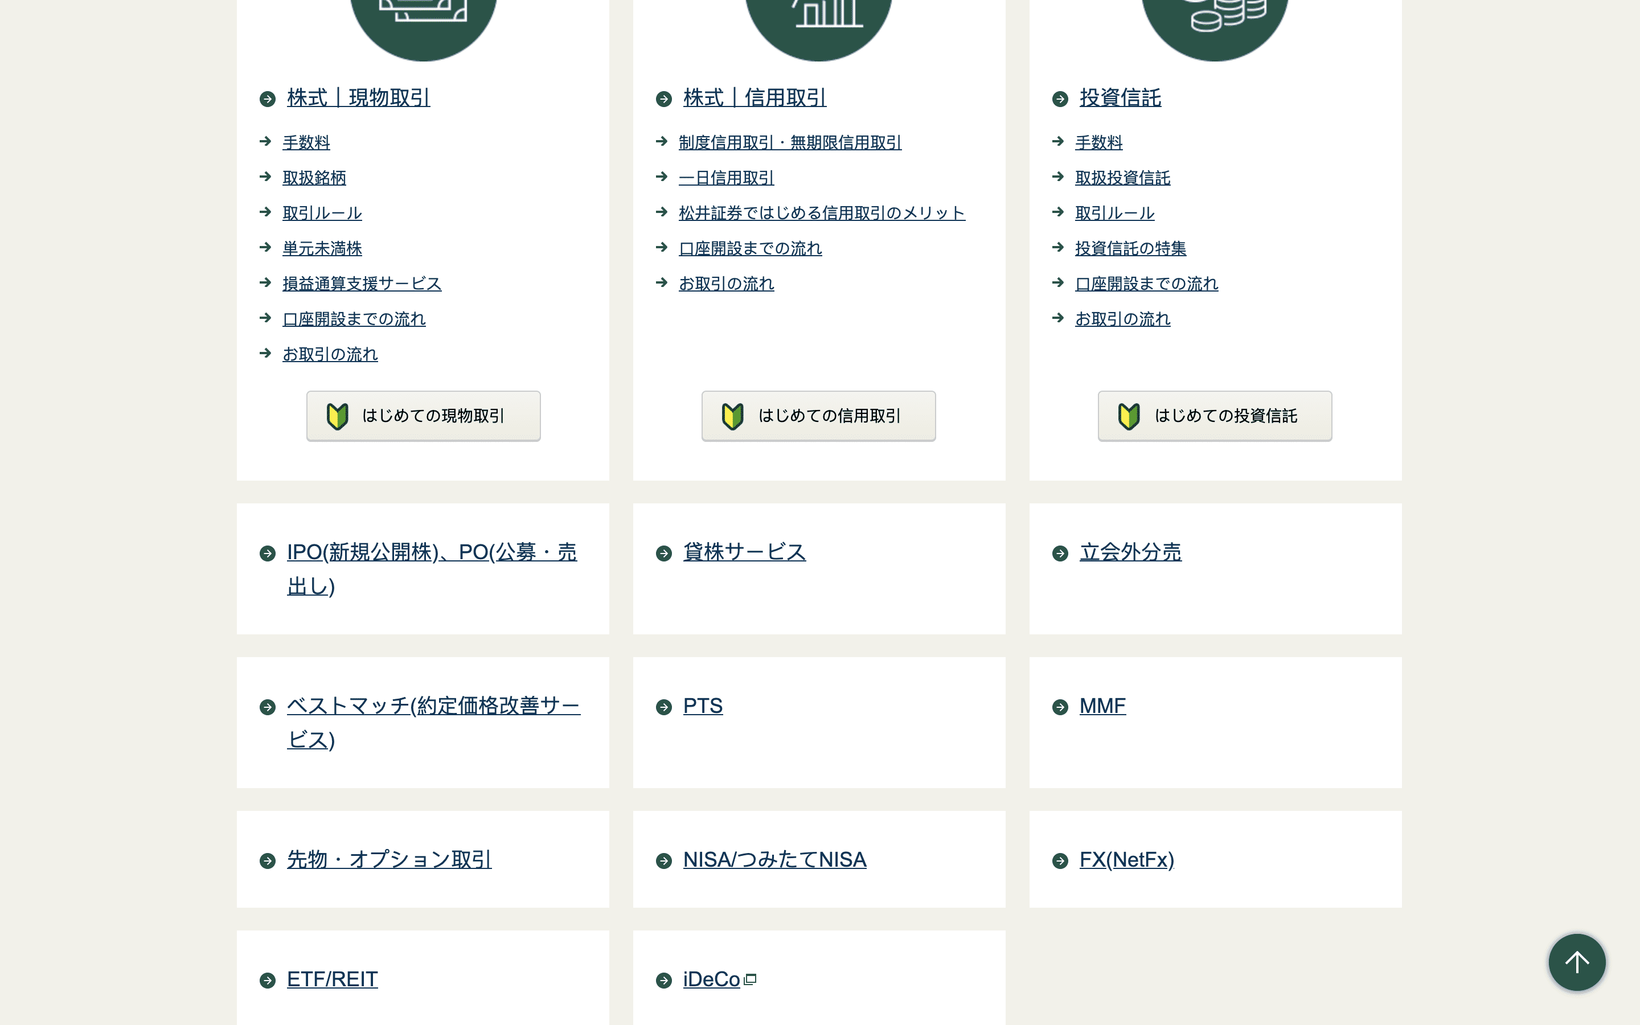This screenshot has height=1025, width=1640.
Task: Open FX(NetFx) link
Action: 1127,860
